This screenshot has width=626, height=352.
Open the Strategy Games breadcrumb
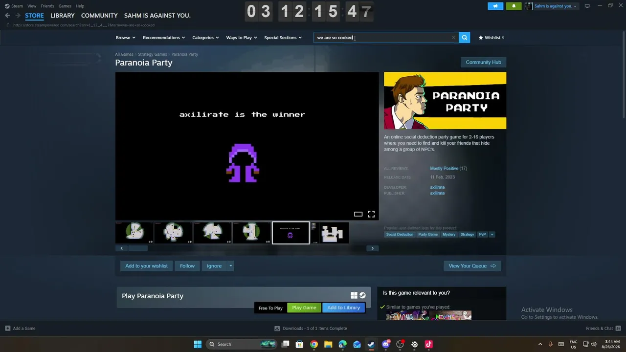click(152, 54)
